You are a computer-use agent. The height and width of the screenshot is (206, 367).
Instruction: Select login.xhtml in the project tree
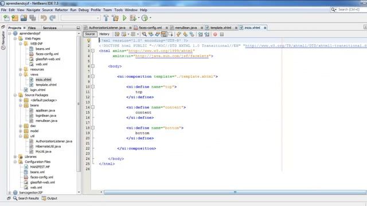click(38, 90)
